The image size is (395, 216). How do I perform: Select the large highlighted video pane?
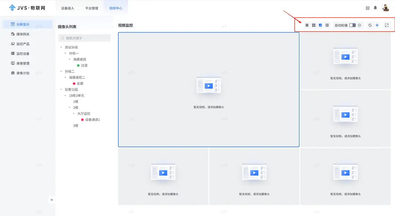[x=209, y=90]
